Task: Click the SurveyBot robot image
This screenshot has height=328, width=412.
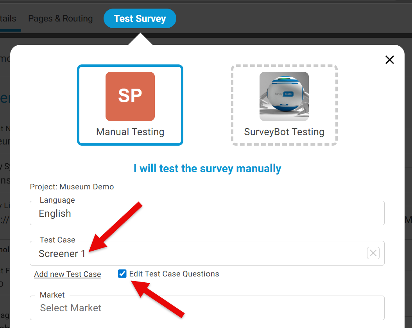Action: (x=284, y=96)
